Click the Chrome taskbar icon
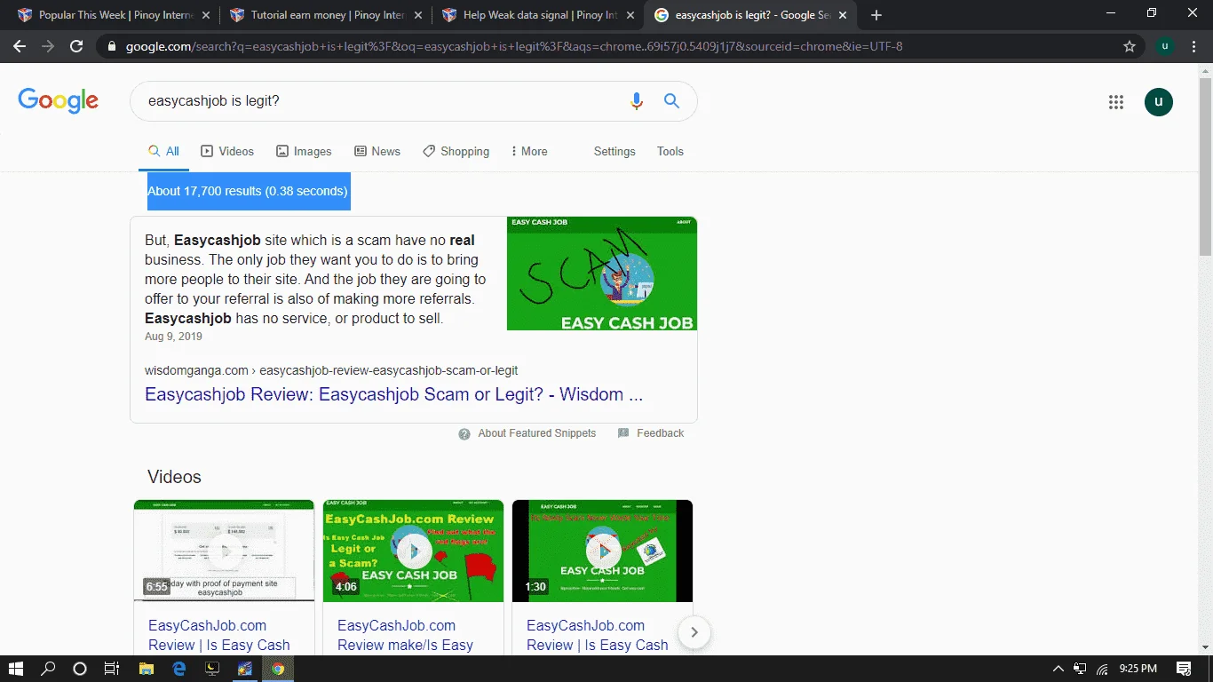1213x682 pixels. point(278,669)
